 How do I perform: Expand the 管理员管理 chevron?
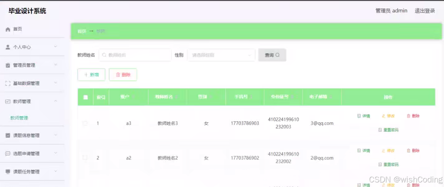tap(55, 65)
